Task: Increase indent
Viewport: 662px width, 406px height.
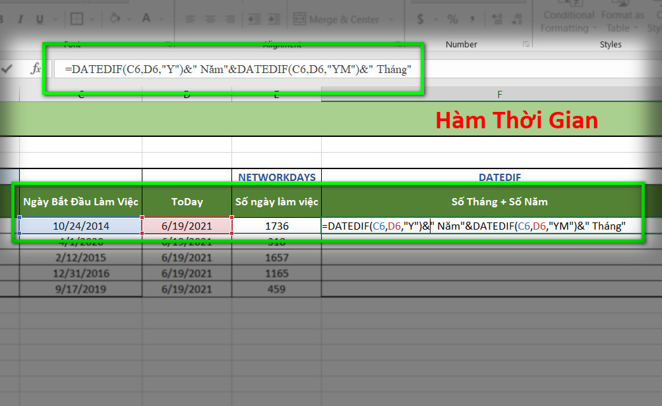Action: tap(274, 19)
